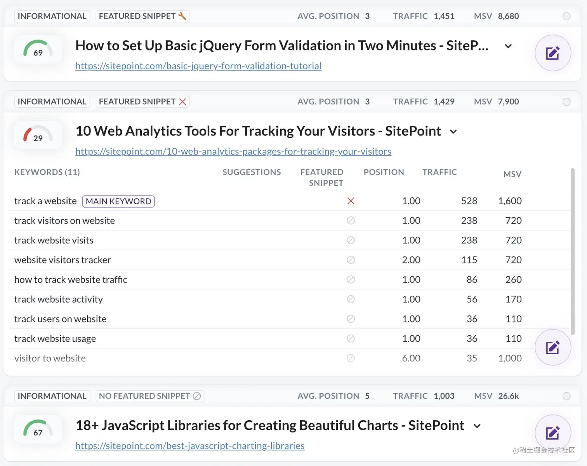Screen dimensions: 587x466
Task: Select the circle on the analytics article card
Action: click(x=566, y=102)
